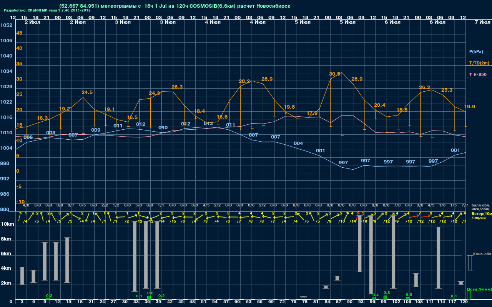The width and height of the screenshot is (492, 307).
Task: Click the temperature label 18.8
Action: (402, 110)
